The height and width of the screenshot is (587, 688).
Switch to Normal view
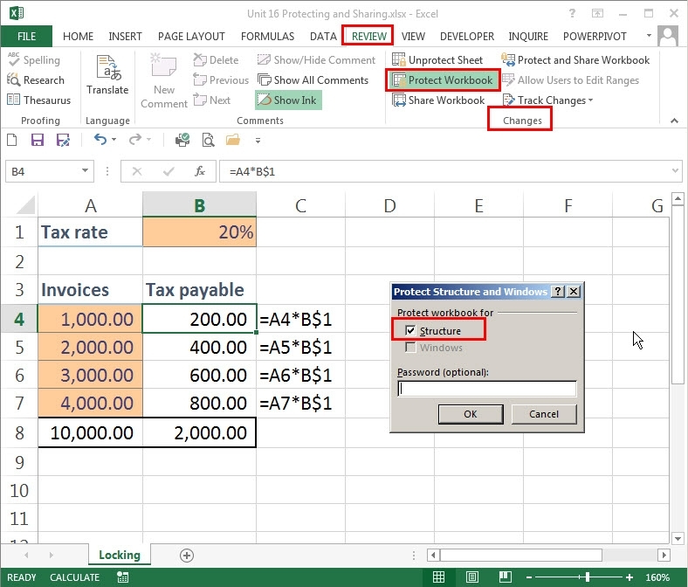tap(438, 577)
